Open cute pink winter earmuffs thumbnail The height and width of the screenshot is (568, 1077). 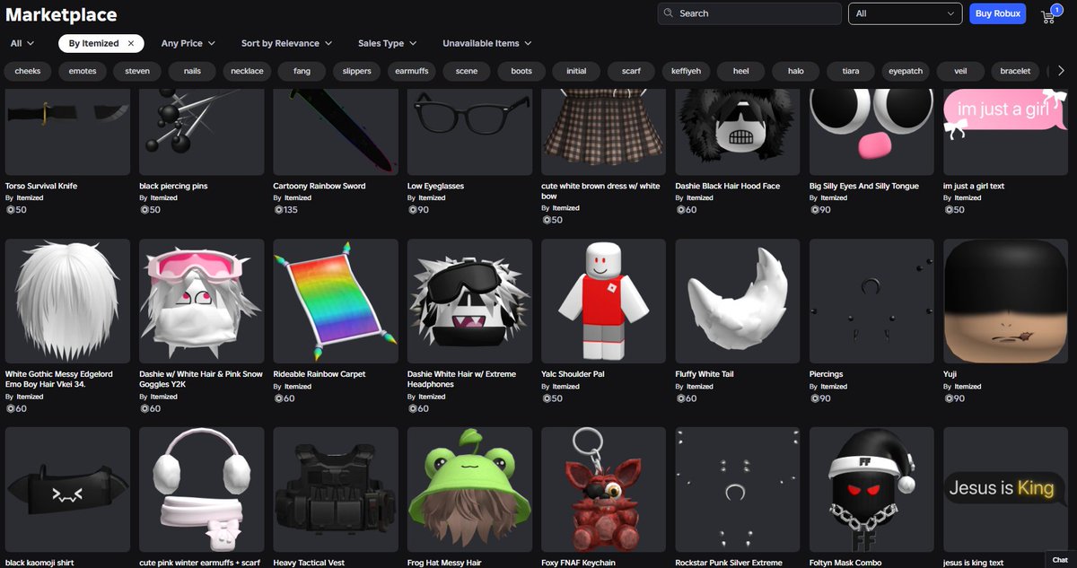click(201, 489)
